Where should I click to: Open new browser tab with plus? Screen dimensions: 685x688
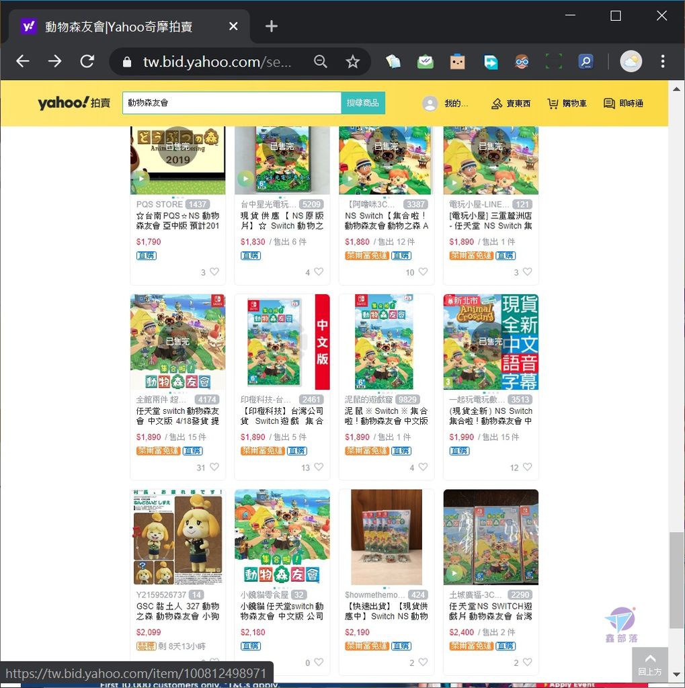[272, 26]
